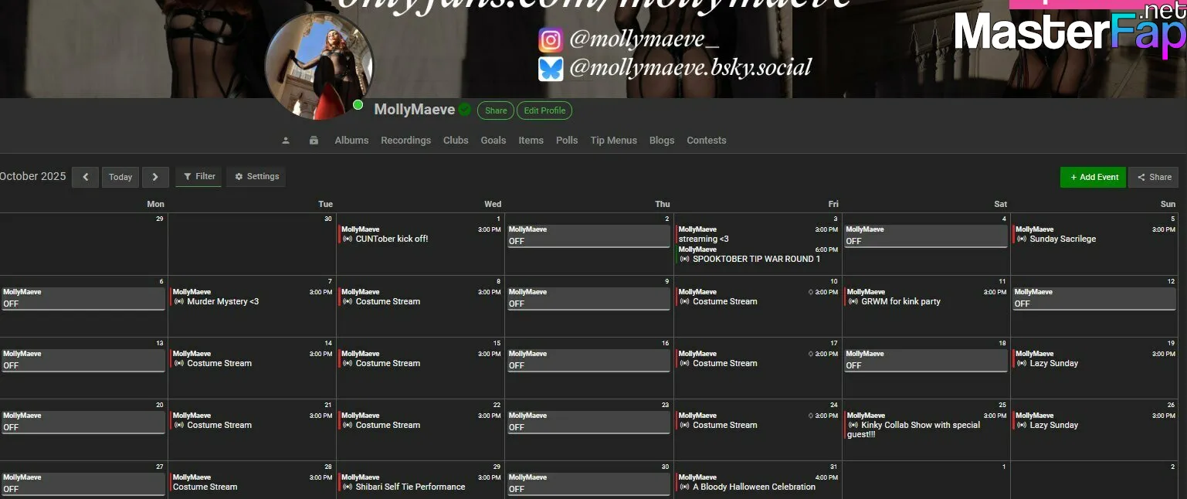The height and width of the screenshot is (499, 1187).
Task: Open the Share menu at the calendar's right
Action: (1154, 177)
